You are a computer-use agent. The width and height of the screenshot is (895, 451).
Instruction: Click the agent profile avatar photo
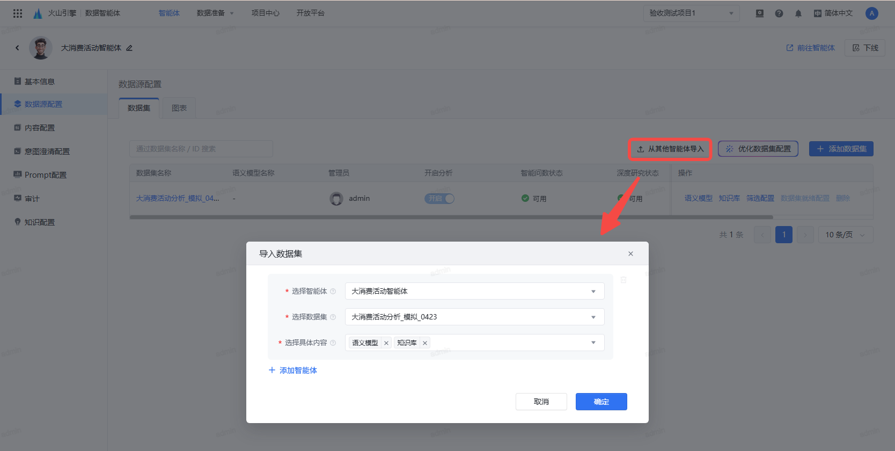pyautogui.click(x=41, y=48)
